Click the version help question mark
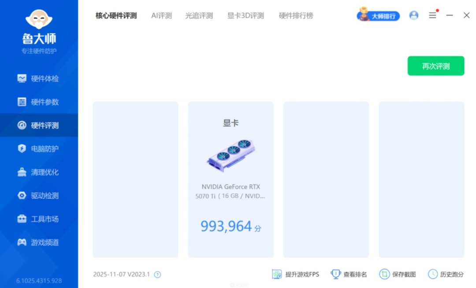Screen dimensions: 476x288 [157, 273]
